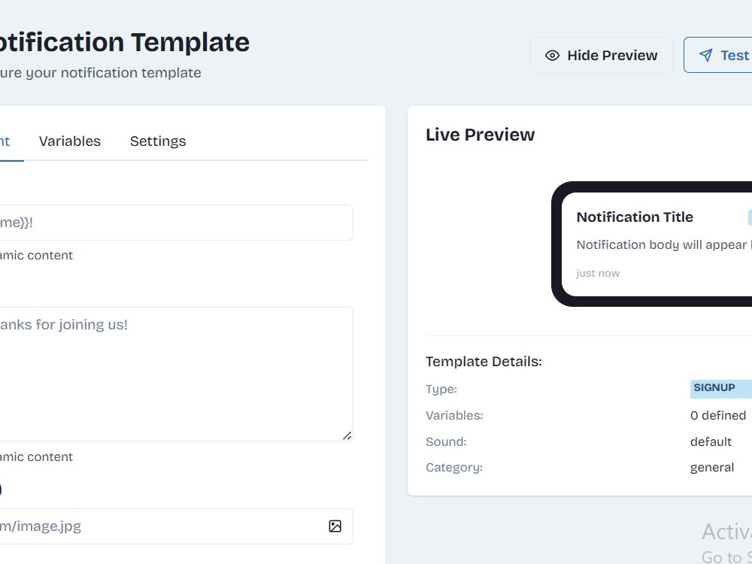This screenshot has height=564, width=752.
Task: Click the Hide Preview button
Action: pos(602,55)
